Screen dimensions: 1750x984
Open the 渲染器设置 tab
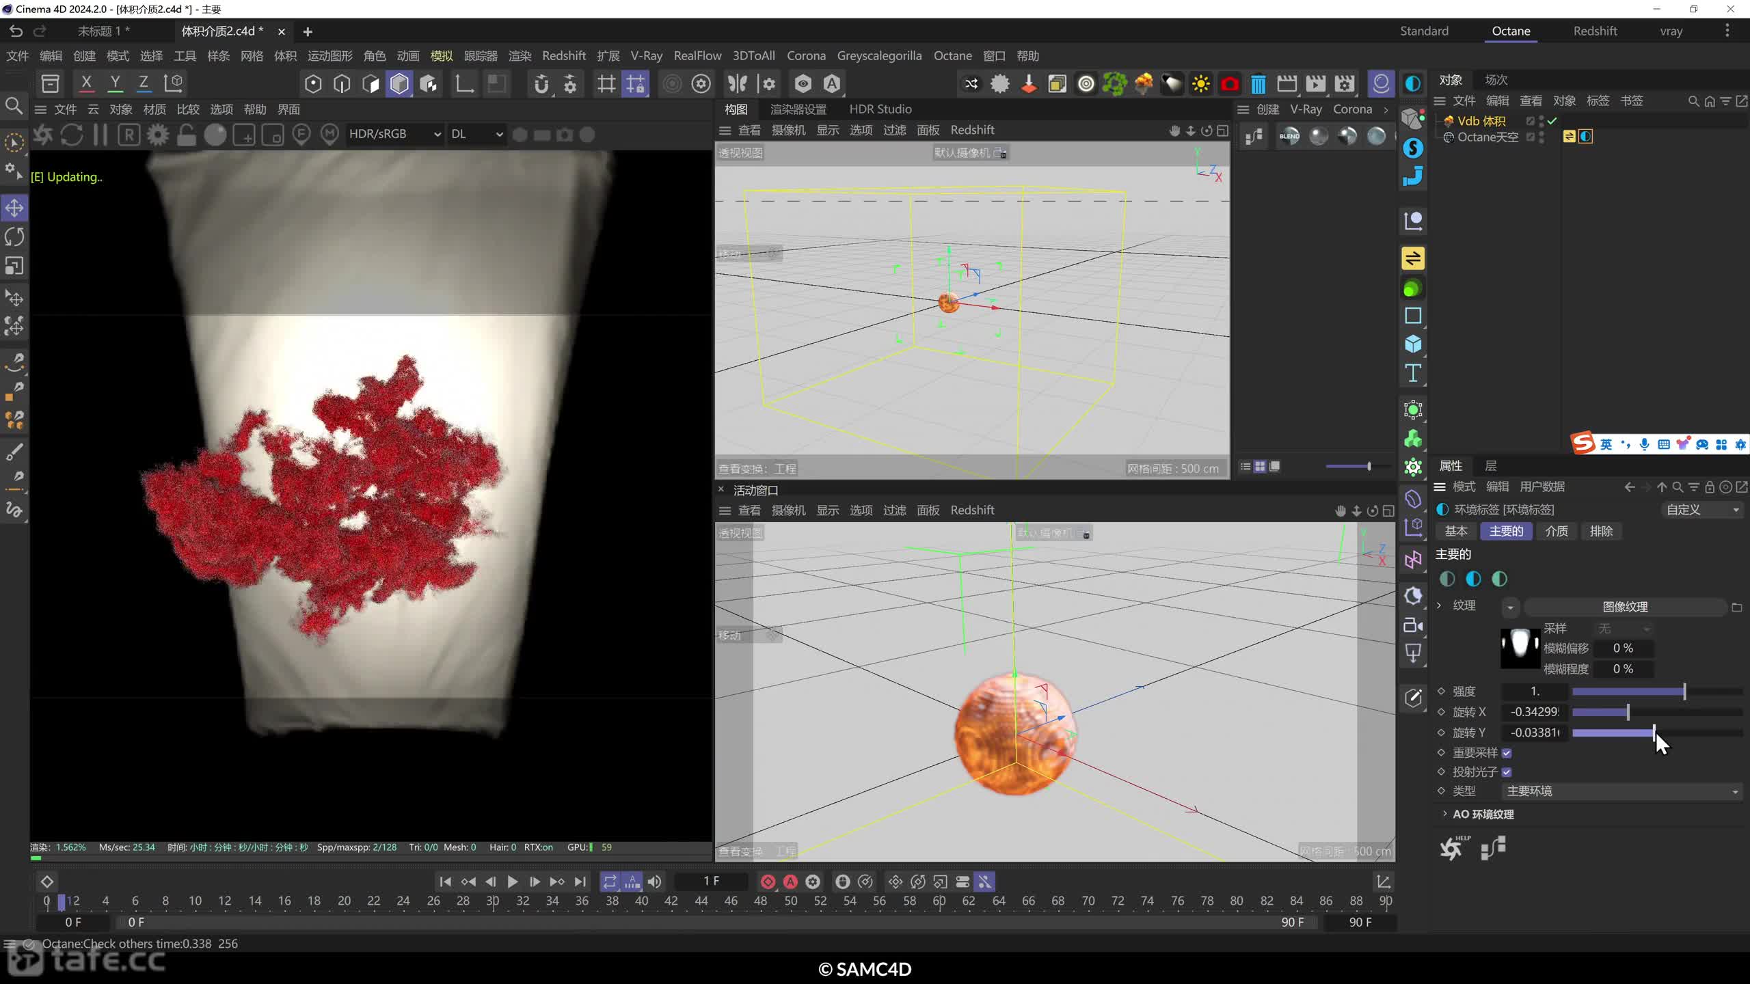click(798, 109)
